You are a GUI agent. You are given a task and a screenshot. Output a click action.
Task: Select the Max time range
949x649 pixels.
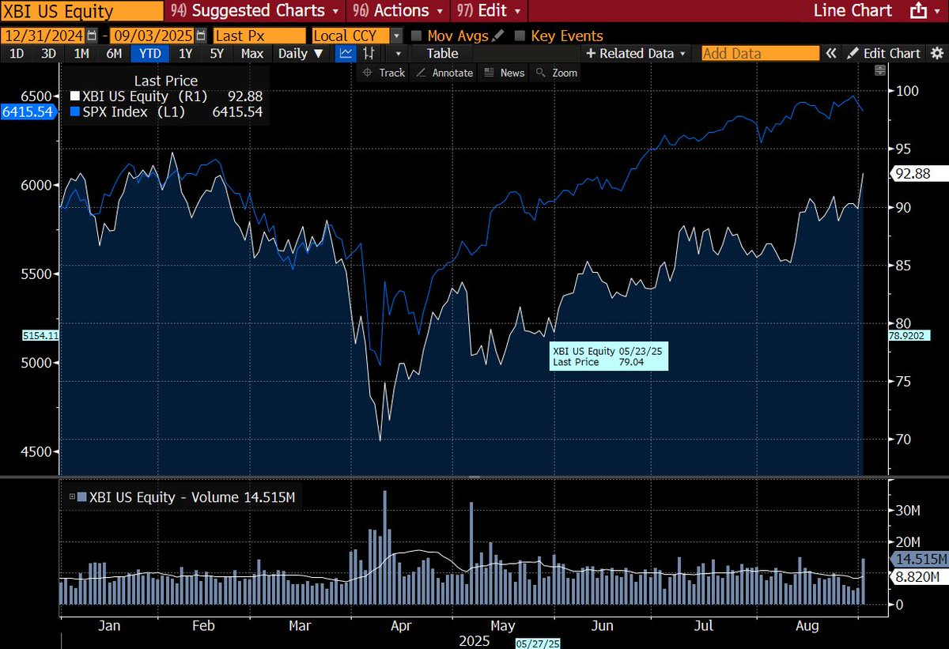[x=252, y=54]
